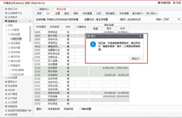Expand the 集团对账 tree node
182x118 pixels.
[9, 56]
